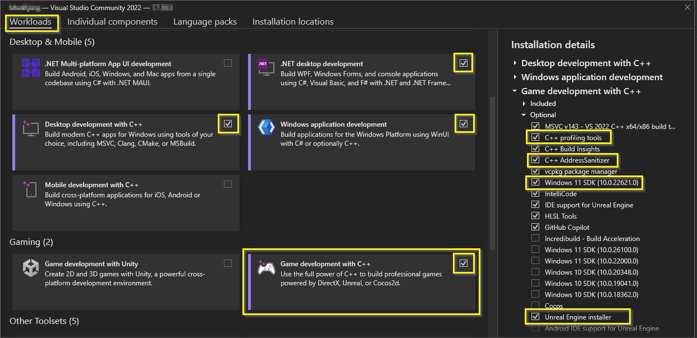The width and height of the screenshot is (697, 338).
Task: Click the Windows application development icon
Action: [x=265, y=128]
